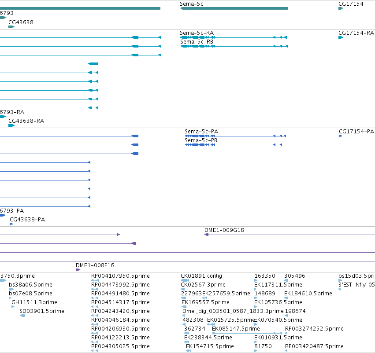Image resolution: width=375 pixels, height=353 pixels.
Task: Select the RP004514317.5prime EST
Action: (120, 302)
